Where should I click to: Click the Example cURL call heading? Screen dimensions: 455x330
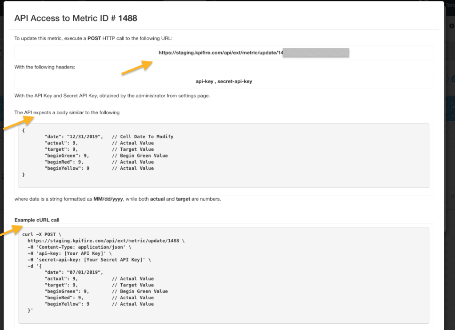pos(37,220)
